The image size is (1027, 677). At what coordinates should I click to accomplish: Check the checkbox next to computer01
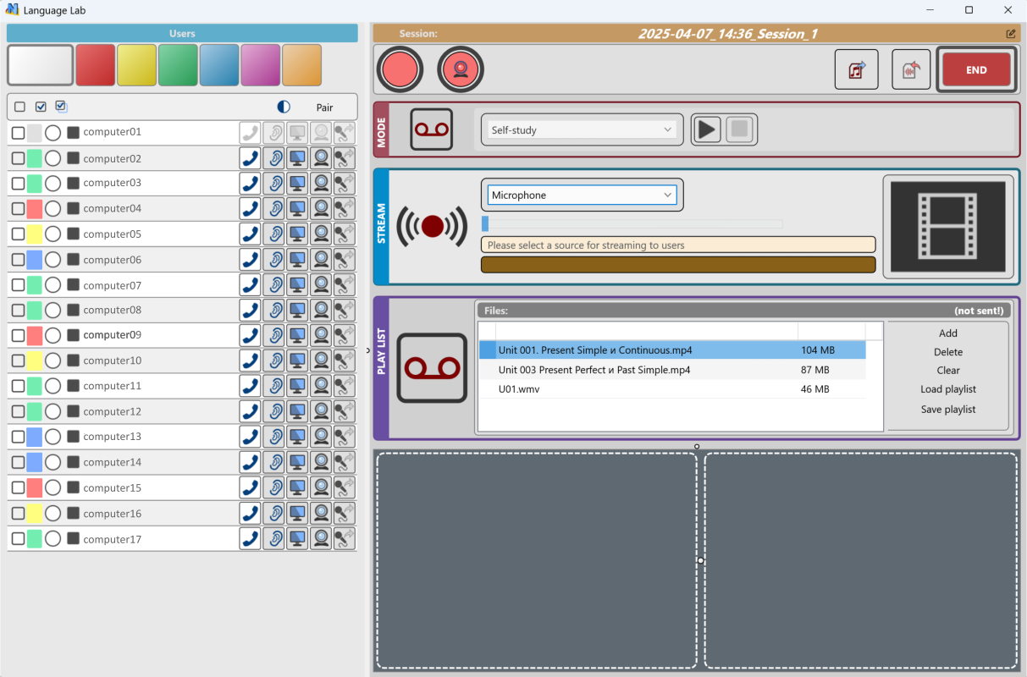click(19, 132)
